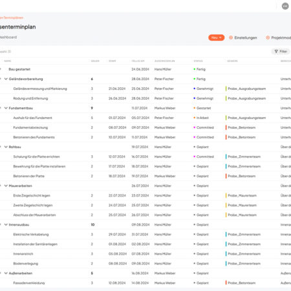
Task: Open Erste Ziegelschicht legen task
Action: pos(32,195)
